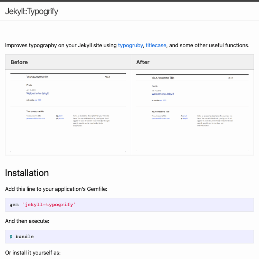The height and width of the screenshot is (259, 259).
Task: Select the Before column header
Action: pyautogui.click(x=19, y=62)
